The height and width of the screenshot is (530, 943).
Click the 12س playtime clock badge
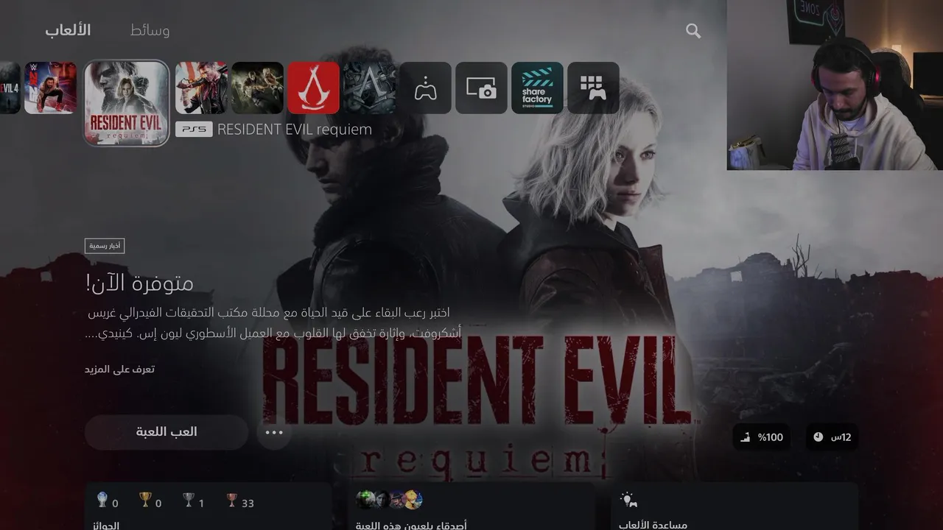(832, 437)
